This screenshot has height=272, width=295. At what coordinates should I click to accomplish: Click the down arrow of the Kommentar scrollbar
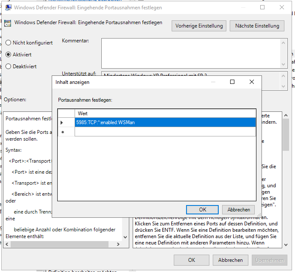283,64
